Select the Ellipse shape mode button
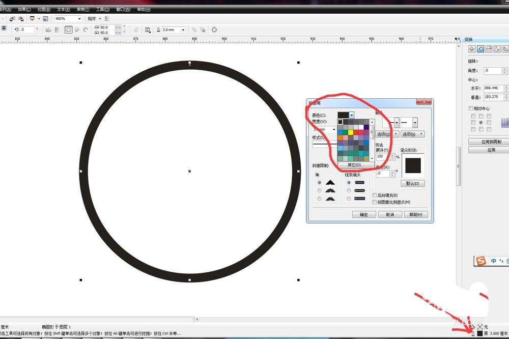Image resolution: width=509 pixels, height=339 pixels. 69,30
